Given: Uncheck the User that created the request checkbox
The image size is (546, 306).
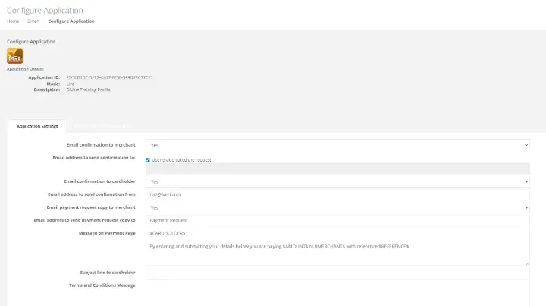Looking at the screenshot, I should pyautogui.click(x=148, y=160).
